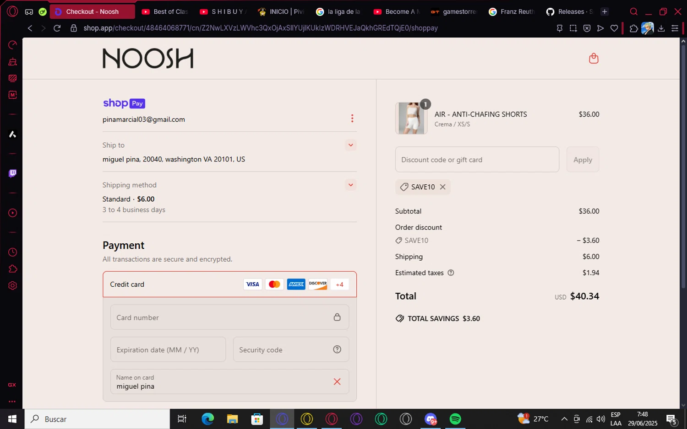The height and width of the screenshot is (429, 687).
Task: Switch to game controller workspace icon
Action: click(29, 12)
